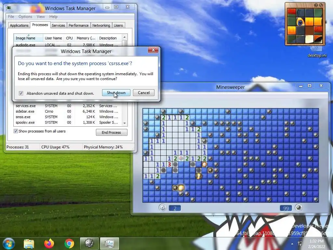Select the services.exe process row

pos(68,106)
